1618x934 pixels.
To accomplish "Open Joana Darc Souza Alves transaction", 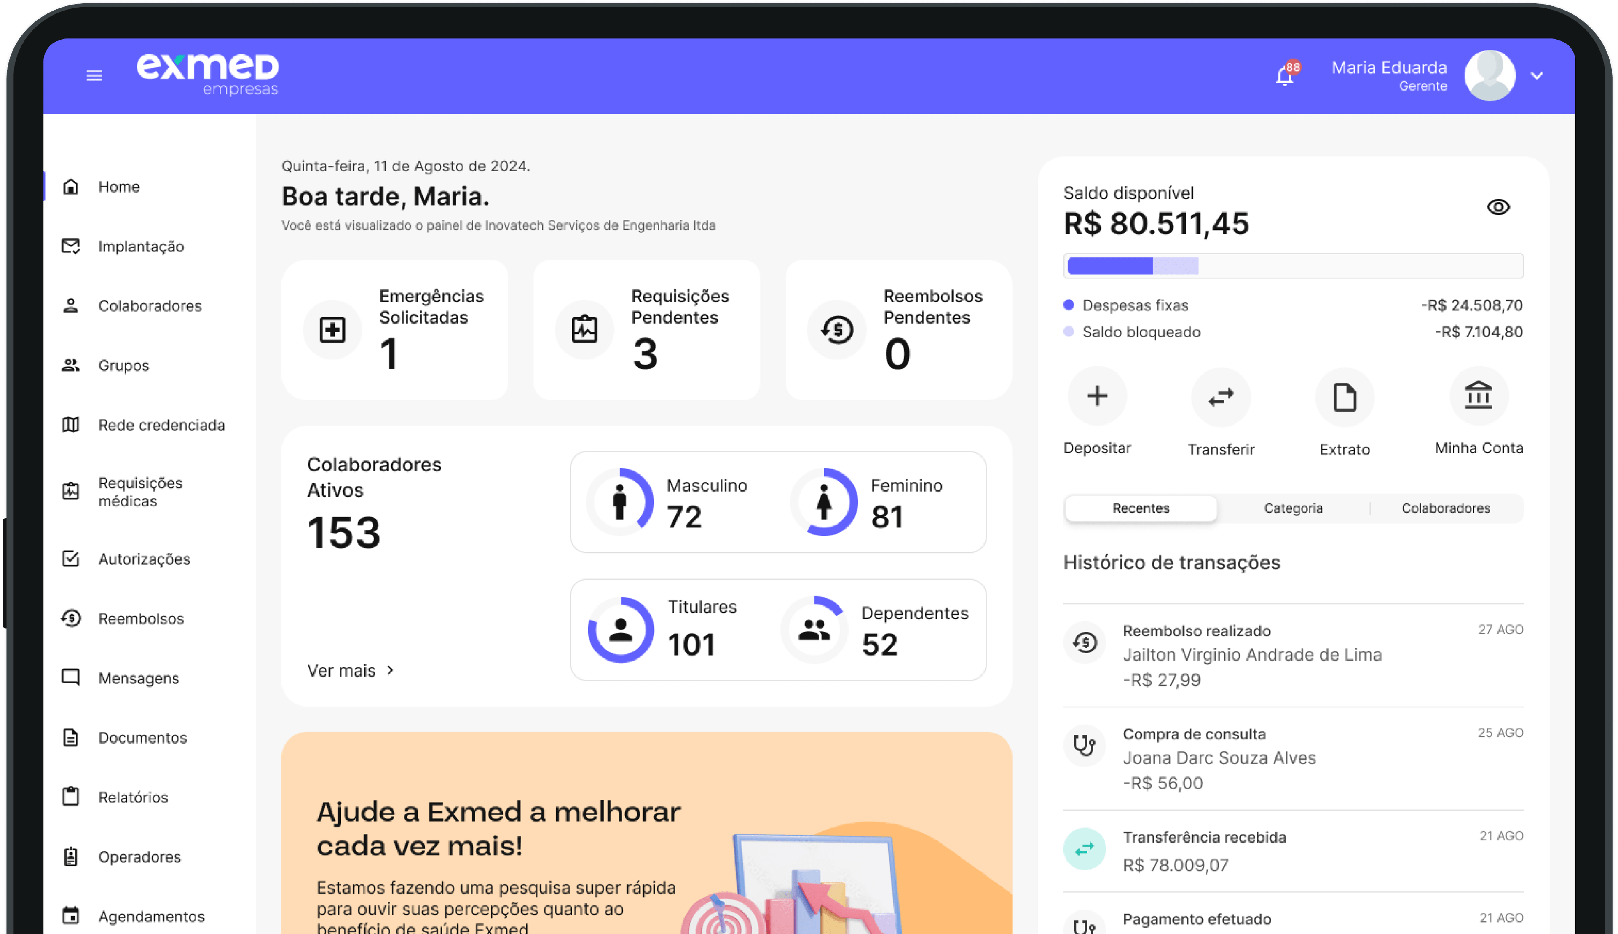I will 1293,758.
